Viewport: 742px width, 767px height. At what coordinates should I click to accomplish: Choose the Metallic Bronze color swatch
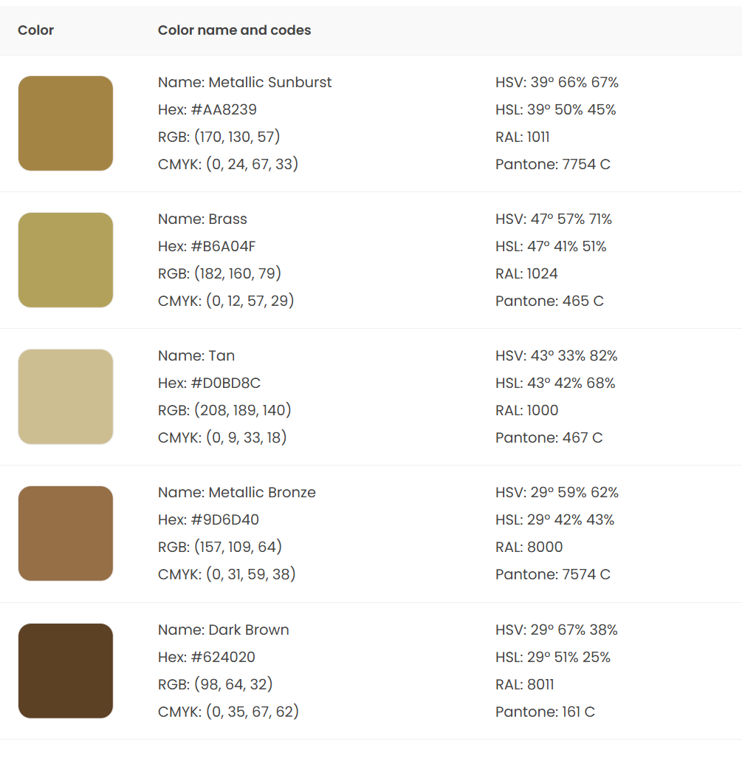[66, 534]
